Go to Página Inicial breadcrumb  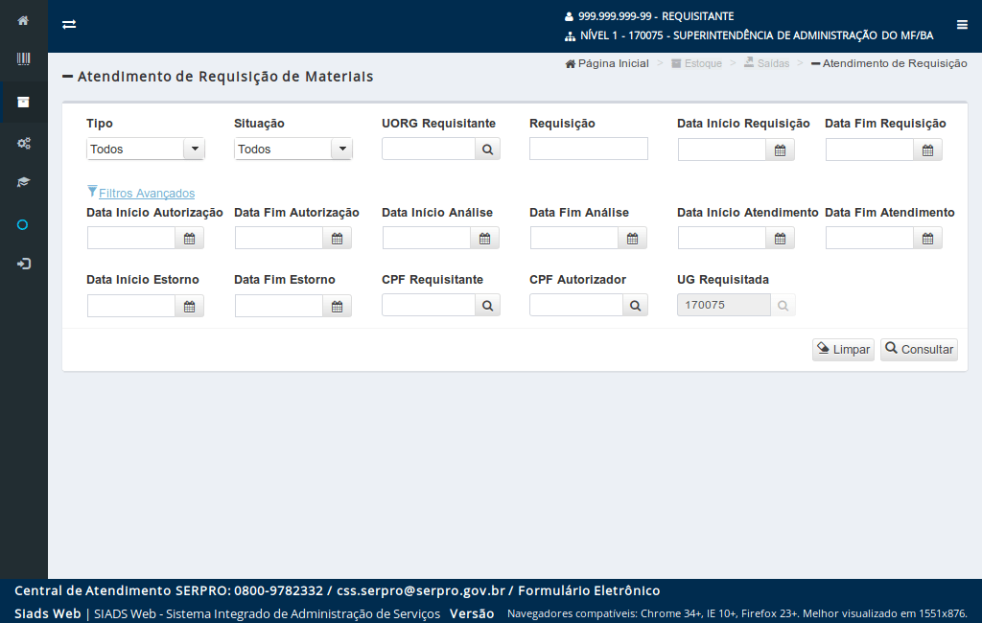coord(607,63)
